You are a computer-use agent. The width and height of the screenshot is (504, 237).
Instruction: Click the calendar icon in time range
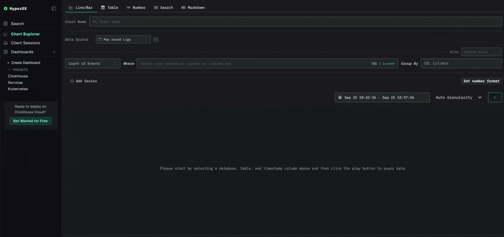340,97
